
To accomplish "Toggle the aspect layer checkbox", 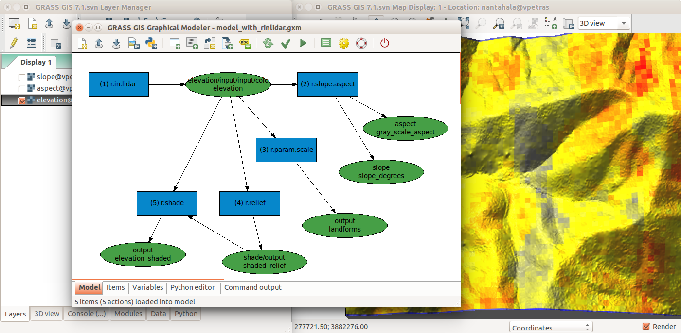I will click(22, 89).
